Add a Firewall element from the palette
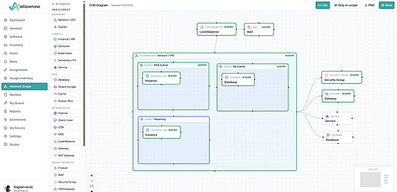 [x=66, y=168]
